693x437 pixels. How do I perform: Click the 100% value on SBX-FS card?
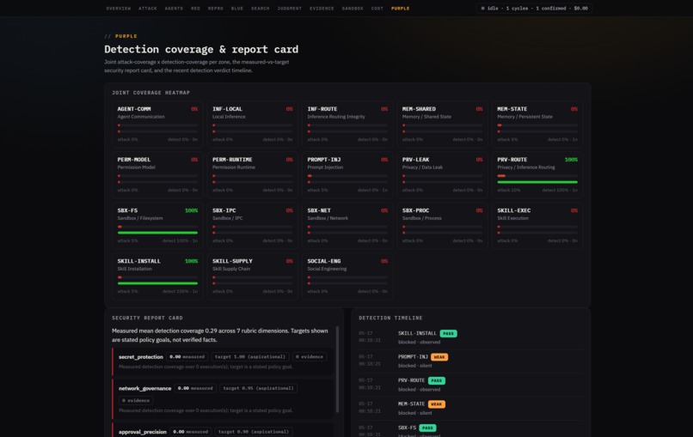[x=191, y=210]
